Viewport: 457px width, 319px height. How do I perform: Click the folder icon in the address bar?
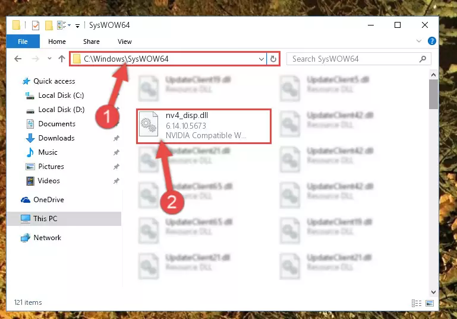[77, 59]
